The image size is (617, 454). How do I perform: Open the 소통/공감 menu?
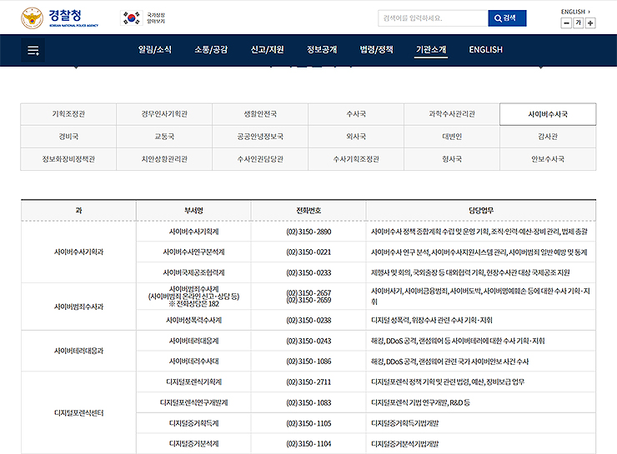[211, 49]
